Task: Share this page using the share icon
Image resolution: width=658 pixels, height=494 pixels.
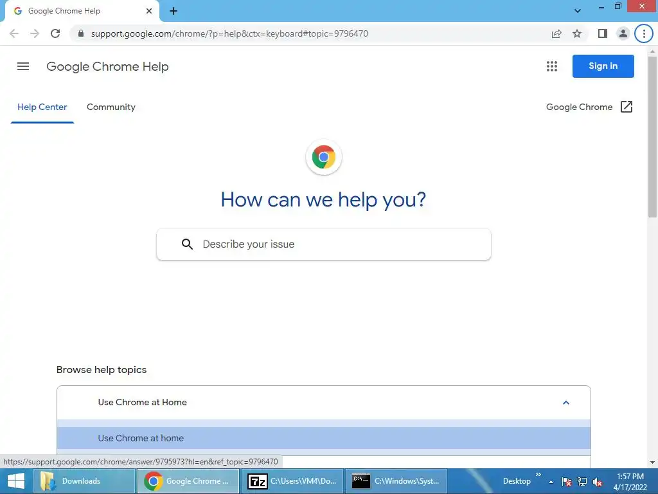Action: [x=556, y=33]
